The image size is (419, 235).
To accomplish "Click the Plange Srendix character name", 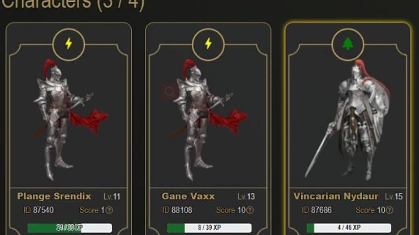I will [54, 196].
